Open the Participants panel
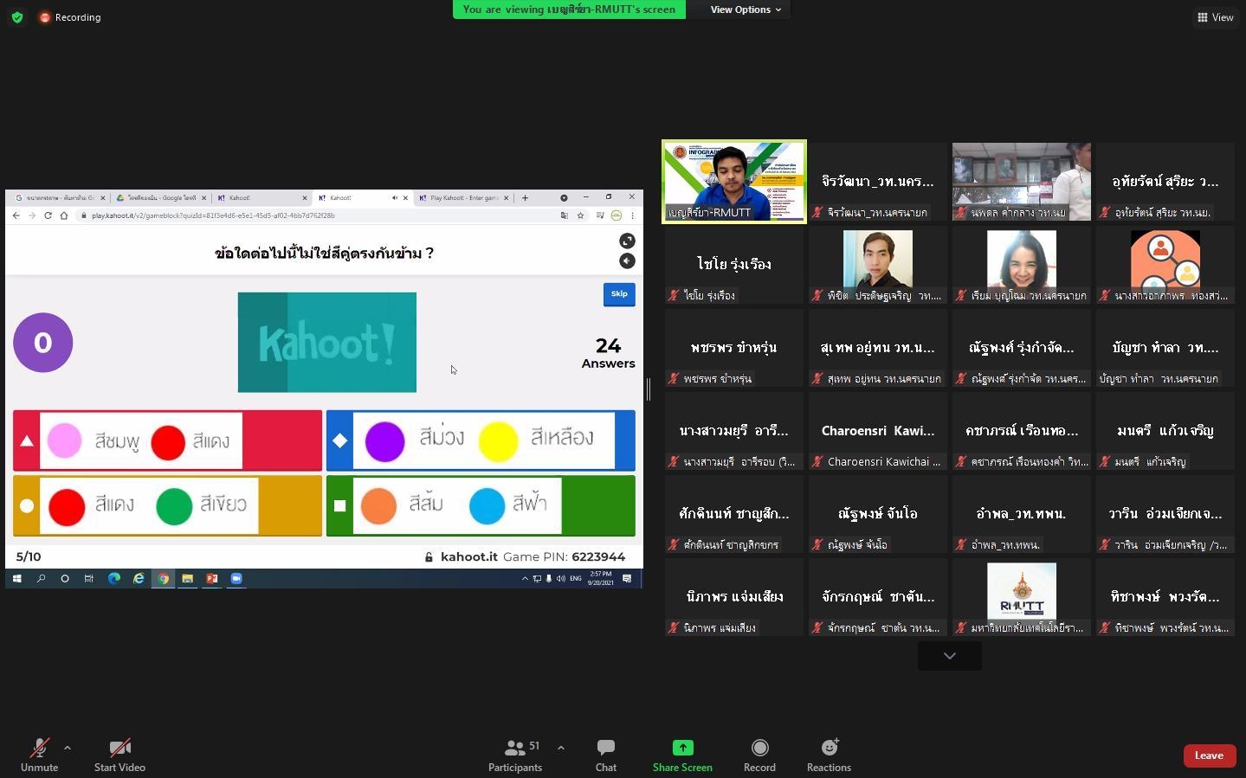 point(515,755)
